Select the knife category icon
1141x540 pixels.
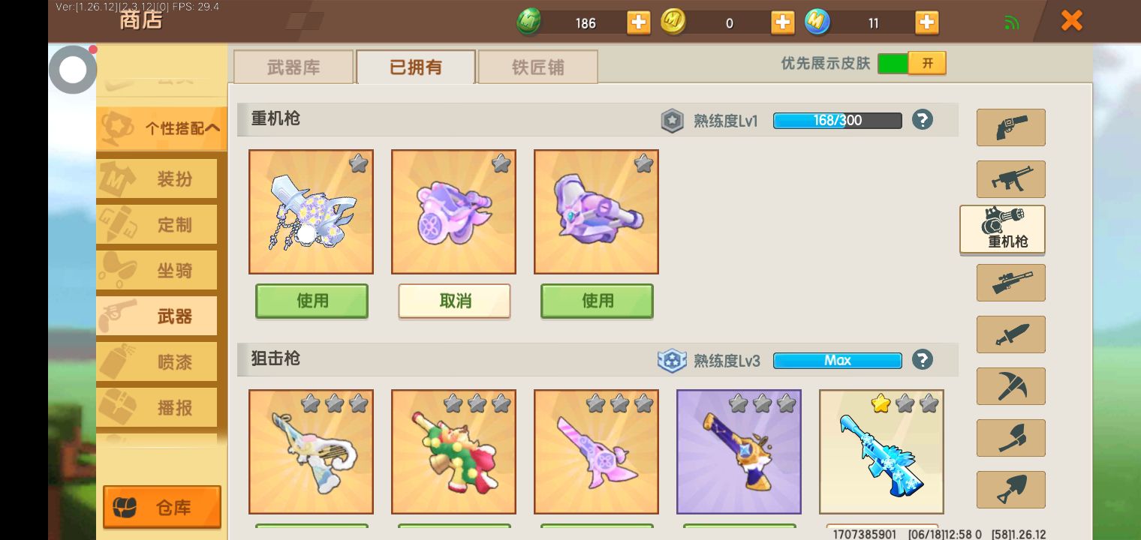(1010, 334)
